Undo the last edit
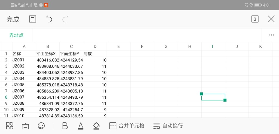 click(49, 19)
